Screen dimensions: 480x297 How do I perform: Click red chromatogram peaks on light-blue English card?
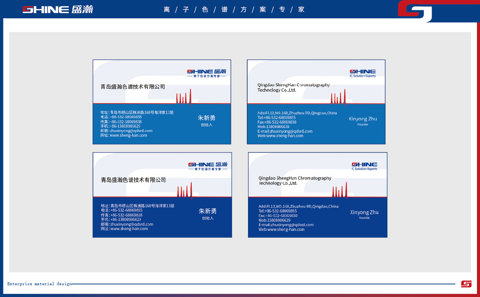coord(338,97)
